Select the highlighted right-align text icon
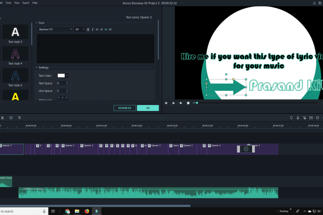323x215 pixels. [106, 29]
